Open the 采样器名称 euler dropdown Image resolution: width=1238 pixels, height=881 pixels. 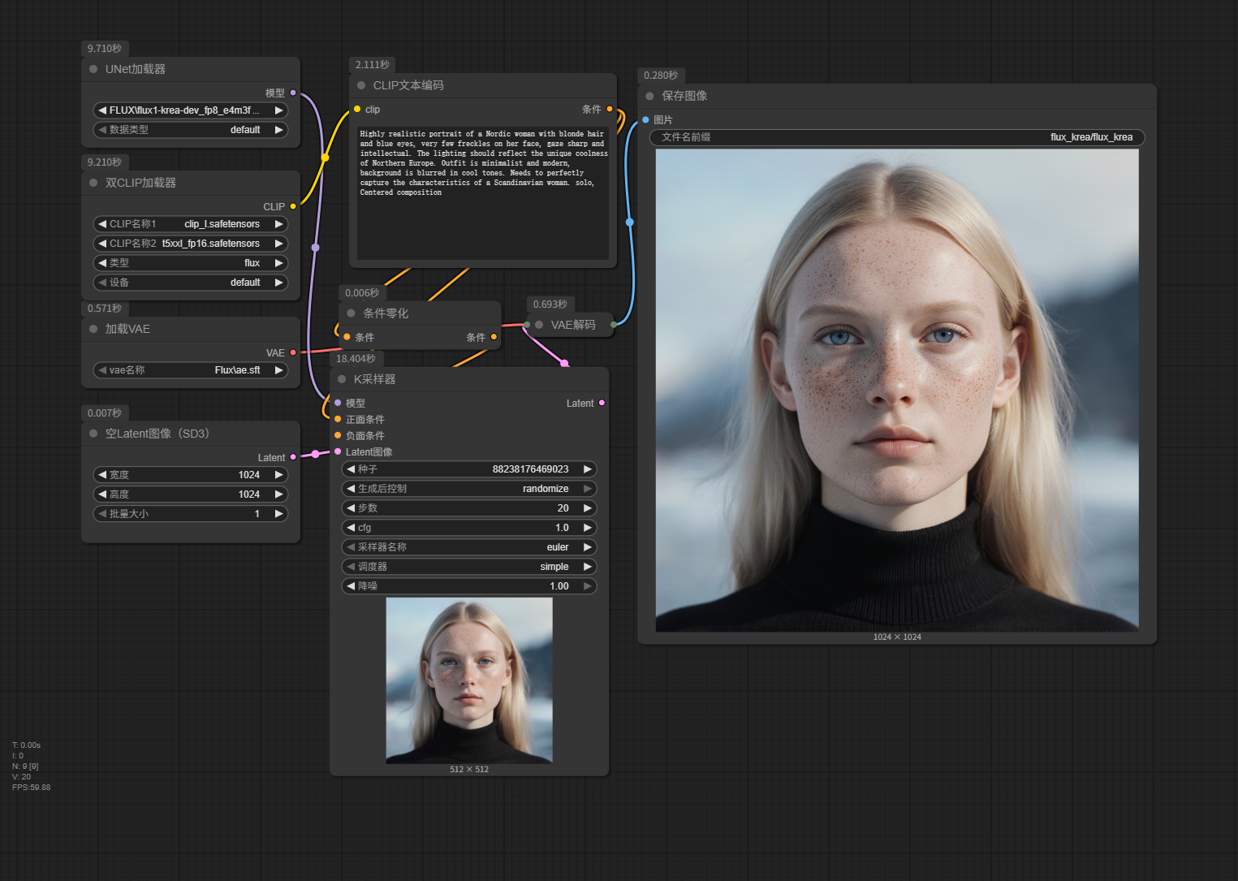pyautogui.click(x=469, y=547)
